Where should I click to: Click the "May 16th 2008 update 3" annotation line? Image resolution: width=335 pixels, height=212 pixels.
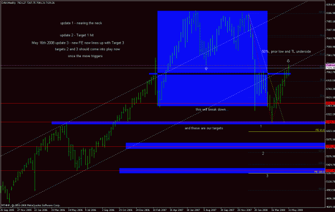point(78,43)
